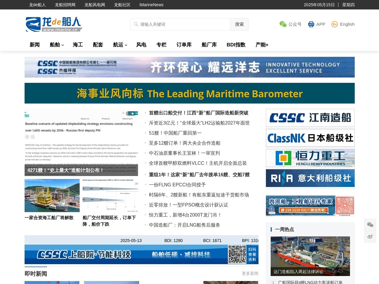
Task: Click the 恒力重工 Hengli Heavy Industries ad
Action: click(x=310, y=158)
